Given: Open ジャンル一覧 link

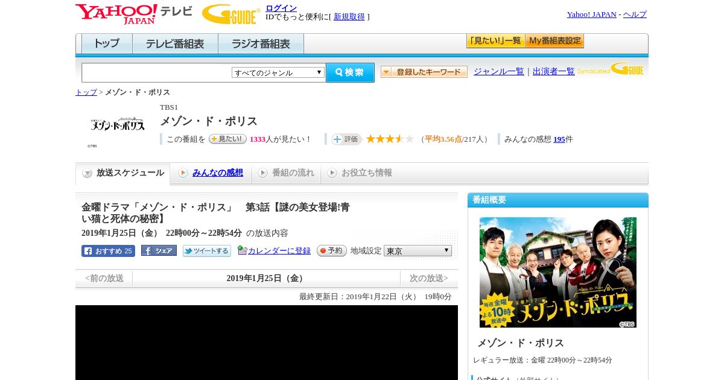Looking at the screenshot, I should point(499,71).
